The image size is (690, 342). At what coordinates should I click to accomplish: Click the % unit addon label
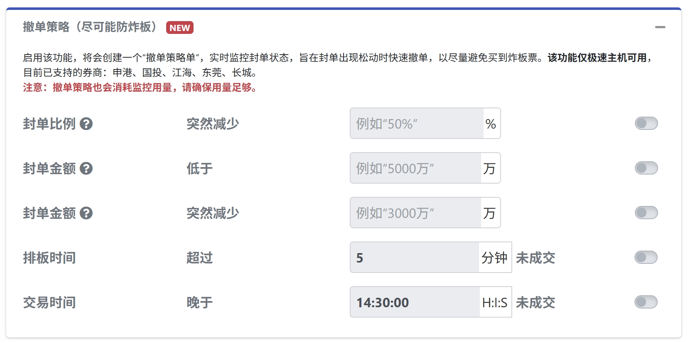pos(491,123)
